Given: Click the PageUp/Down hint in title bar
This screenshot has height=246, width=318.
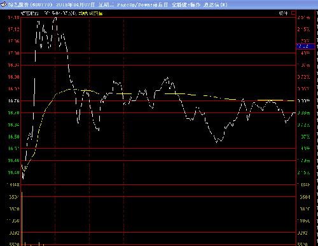Looking at the screenshot, I should point(142,4).
